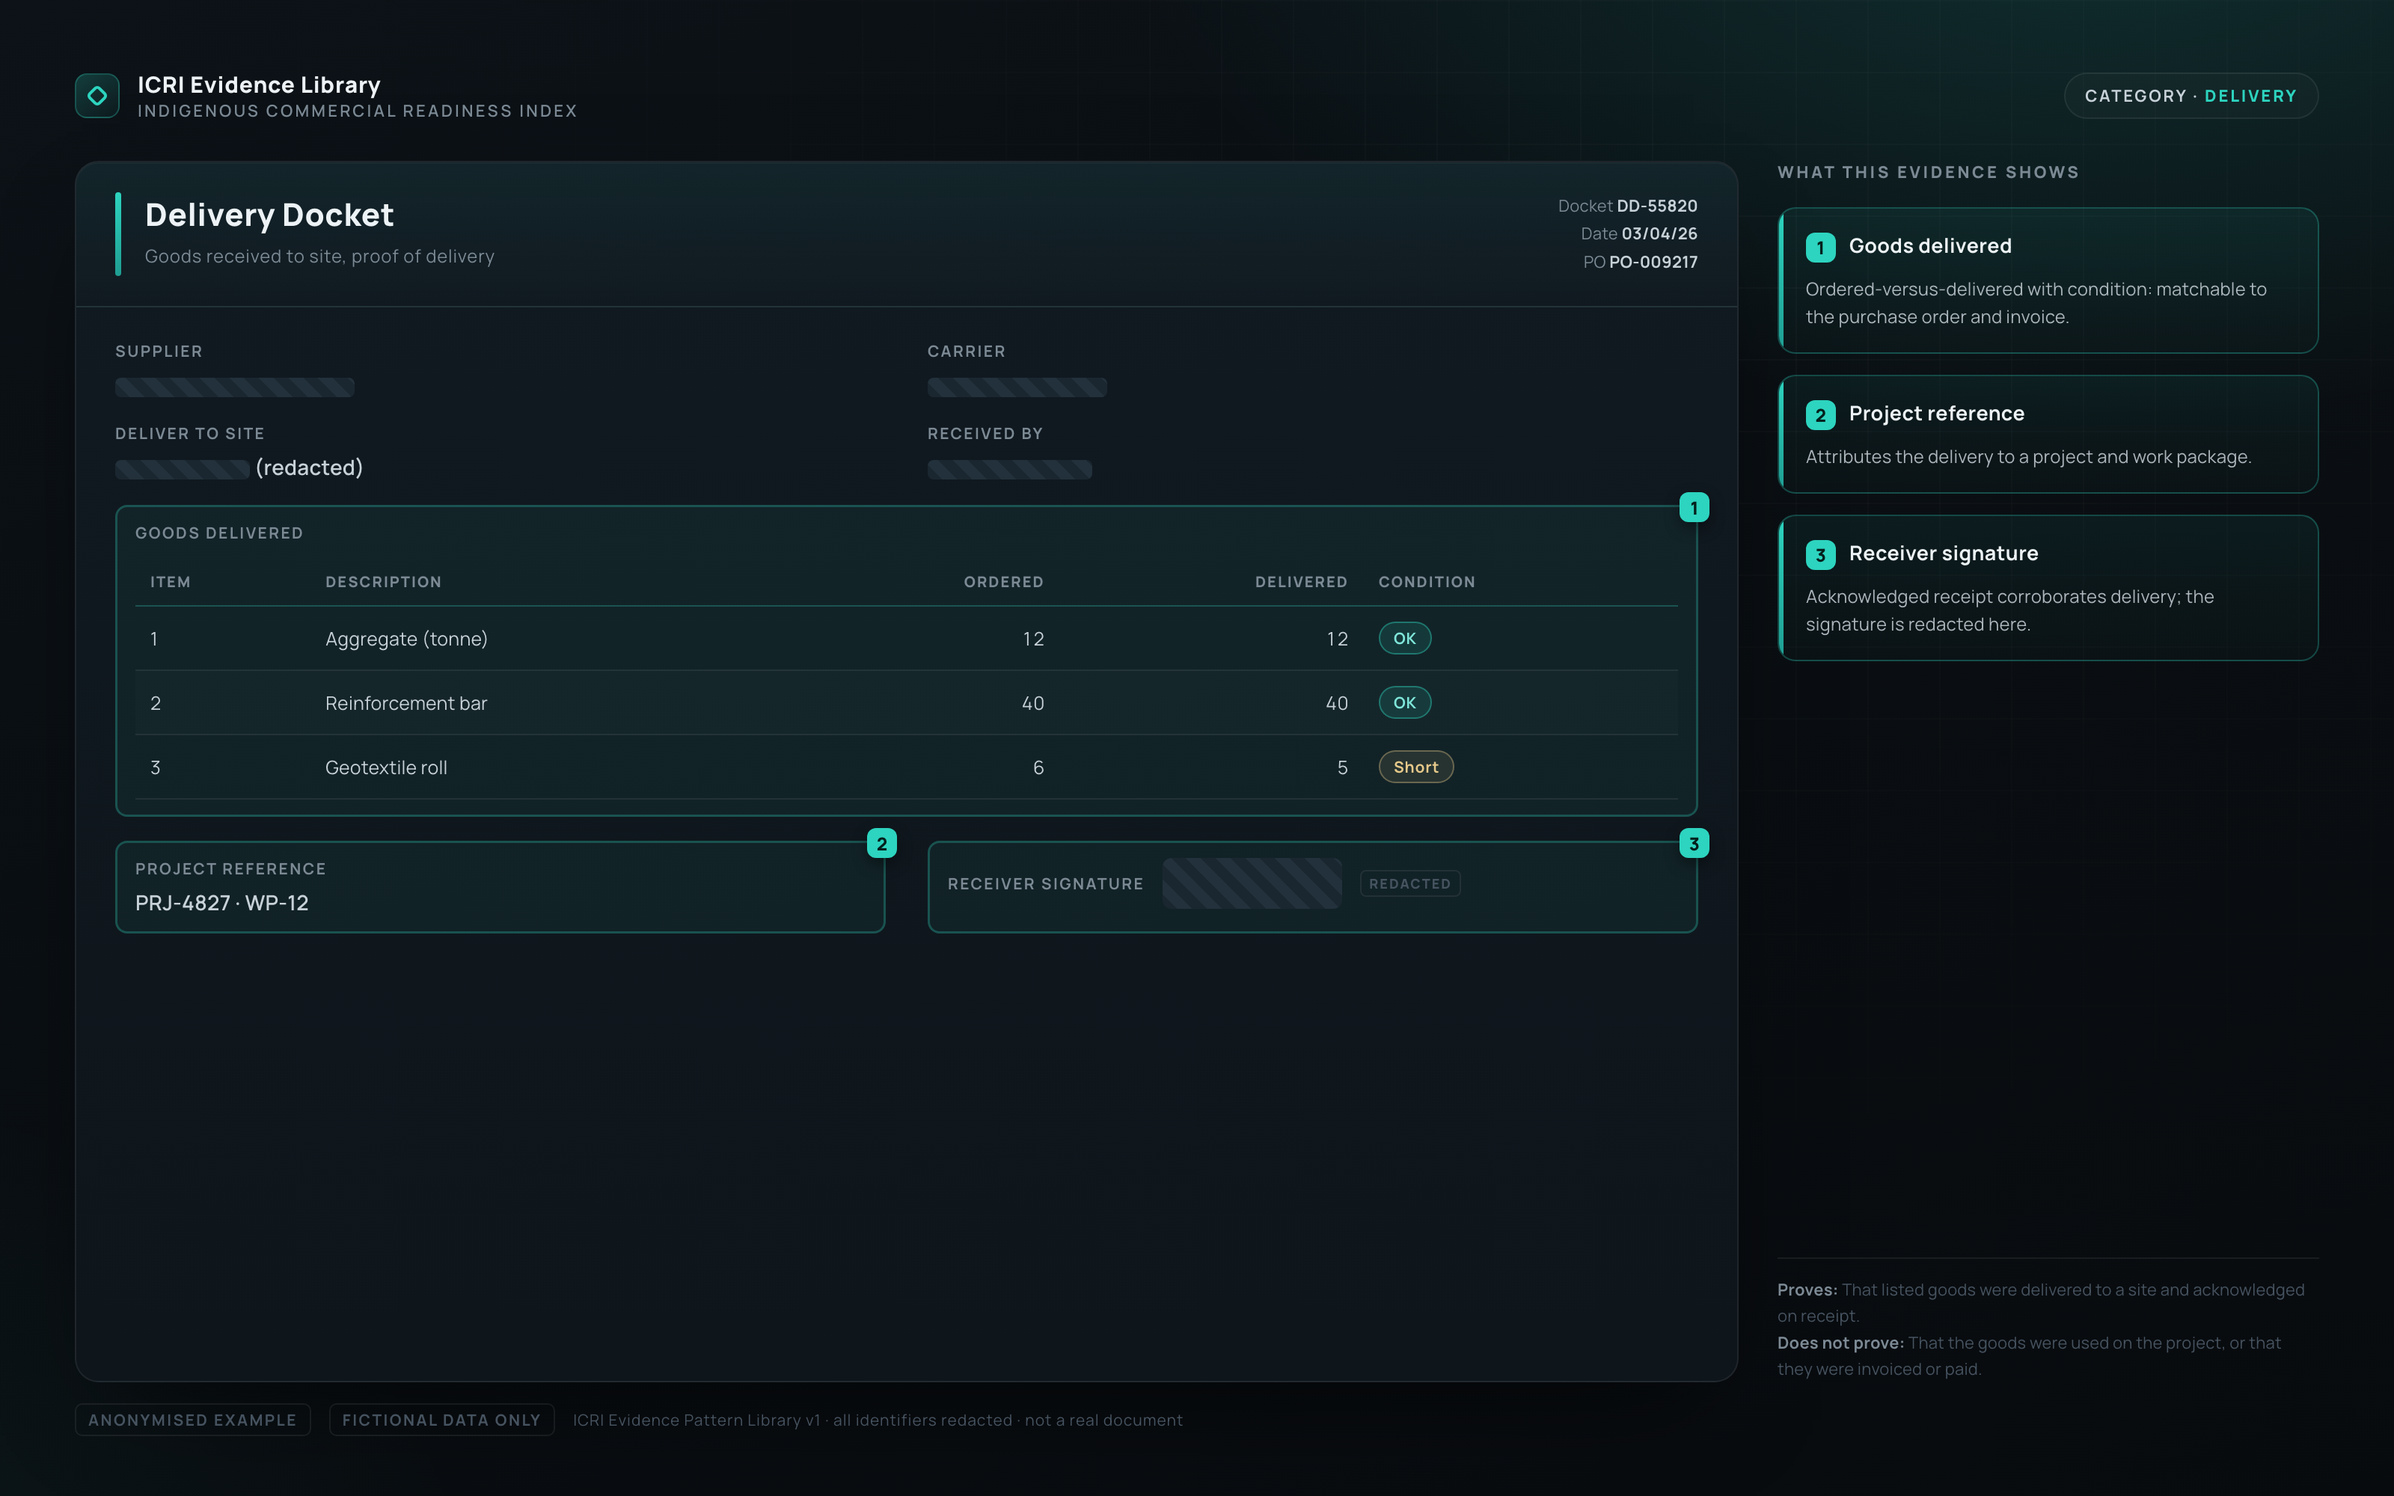Open the Project reference evidence card
The width and height of the screenshot is (2394, 1496).
tap(2047, 433)
